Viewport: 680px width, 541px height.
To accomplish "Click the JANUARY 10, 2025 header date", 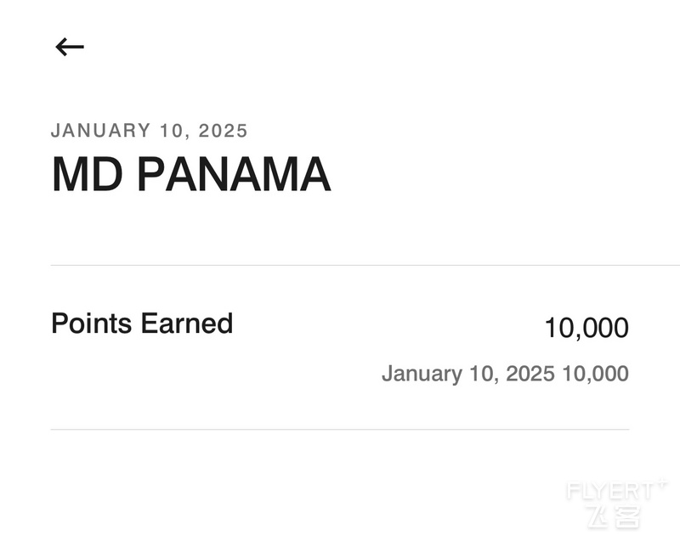I will 150,131.
